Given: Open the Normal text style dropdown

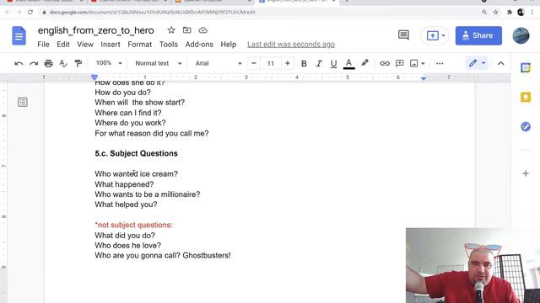Looking at the screenshot, I should click(158, 63).
